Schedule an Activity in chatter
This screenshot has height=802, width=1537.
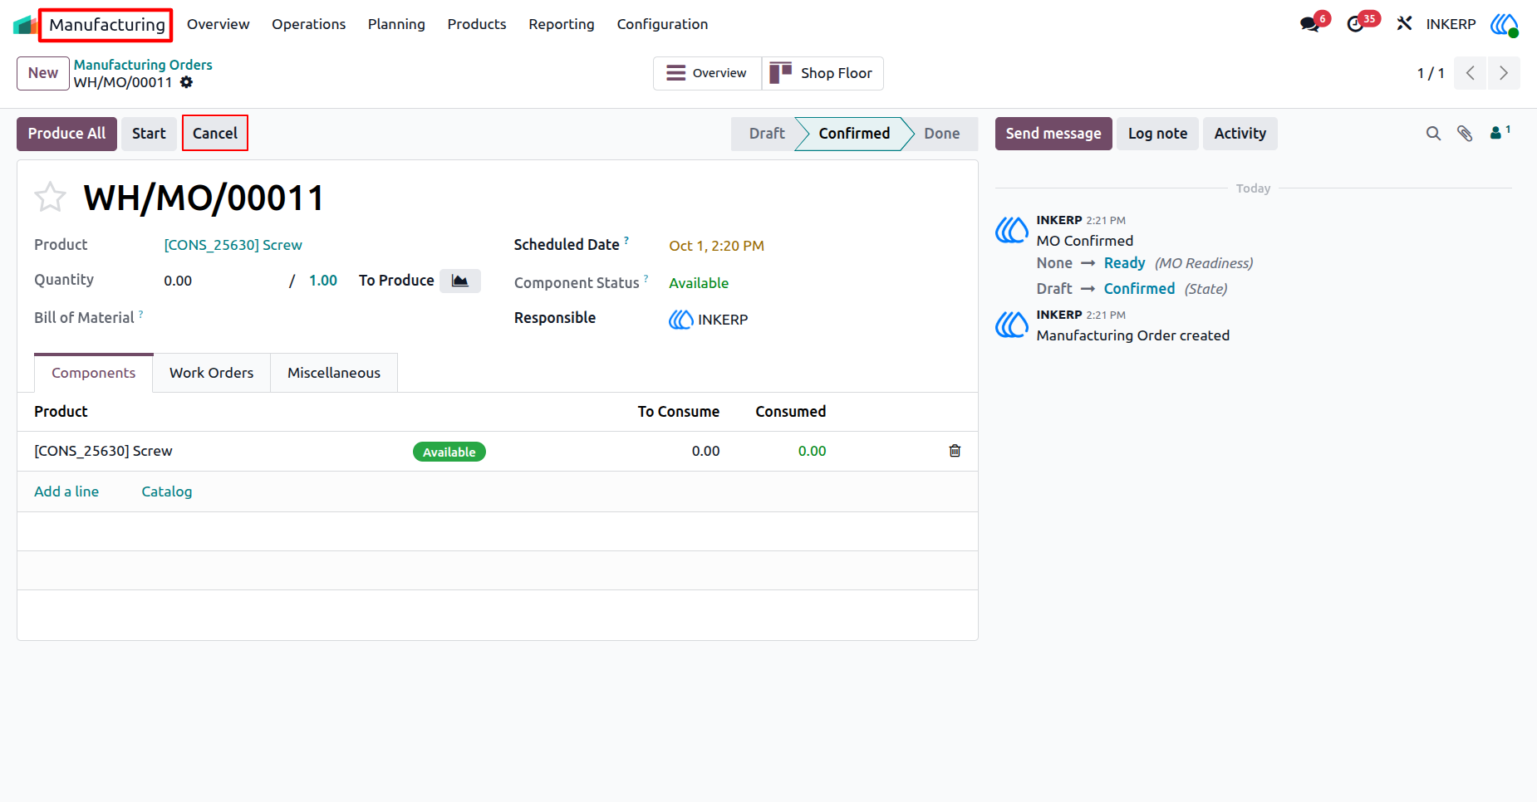click(x=1240, y=134)
